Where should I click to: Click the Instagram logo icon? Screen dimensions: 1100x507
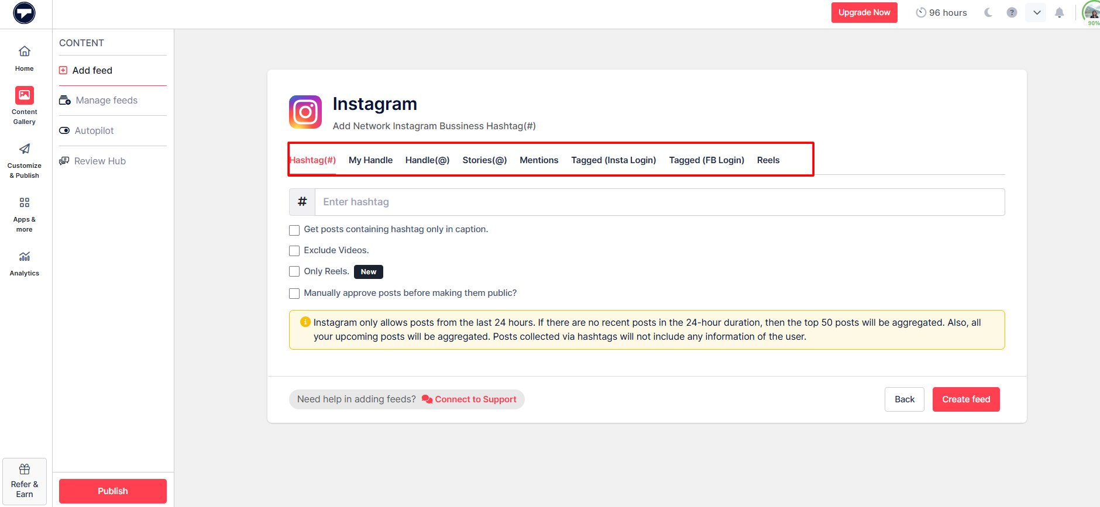[305, 112]
